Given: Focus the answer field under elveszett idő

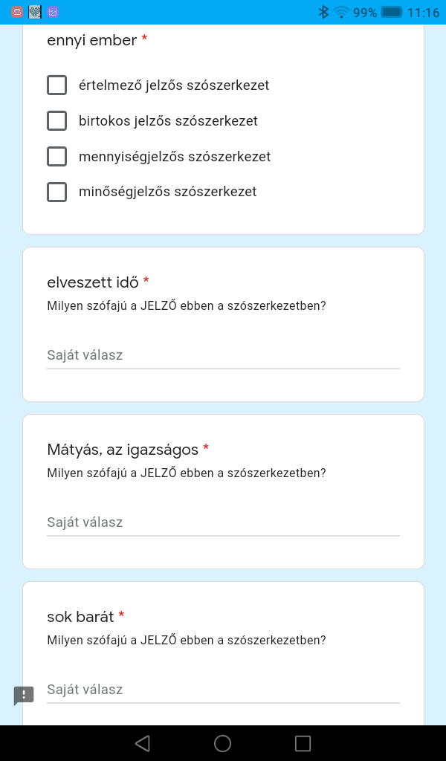Looking at the screenshot, I should click(x=223, y=355).
